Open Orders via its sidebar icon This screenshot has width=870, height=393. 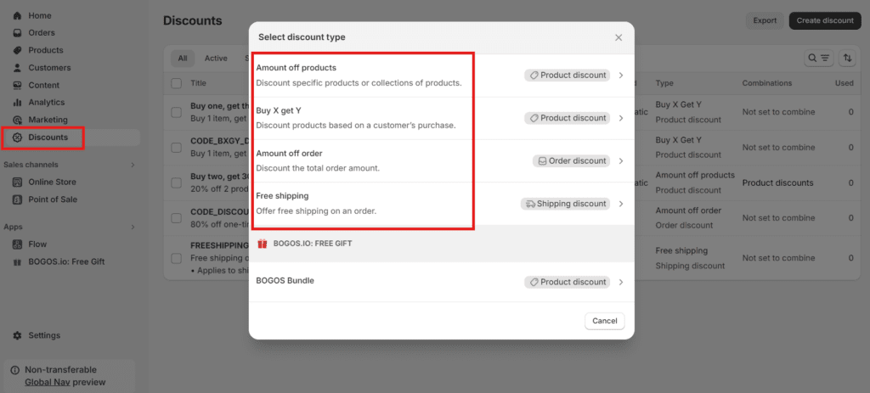pyautogui.click(x=18, y=33)
